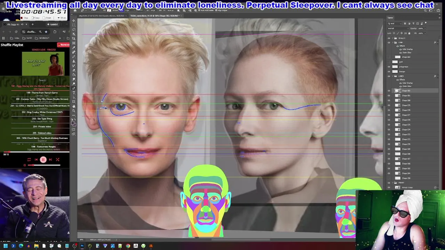Select the Pen tool
The image size is (445, 250).
pos(74,88)
